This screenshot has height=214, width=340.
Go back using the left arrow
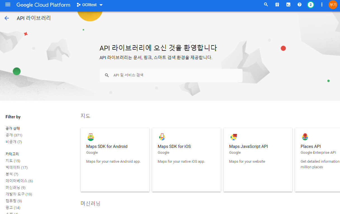coord(7,18)
